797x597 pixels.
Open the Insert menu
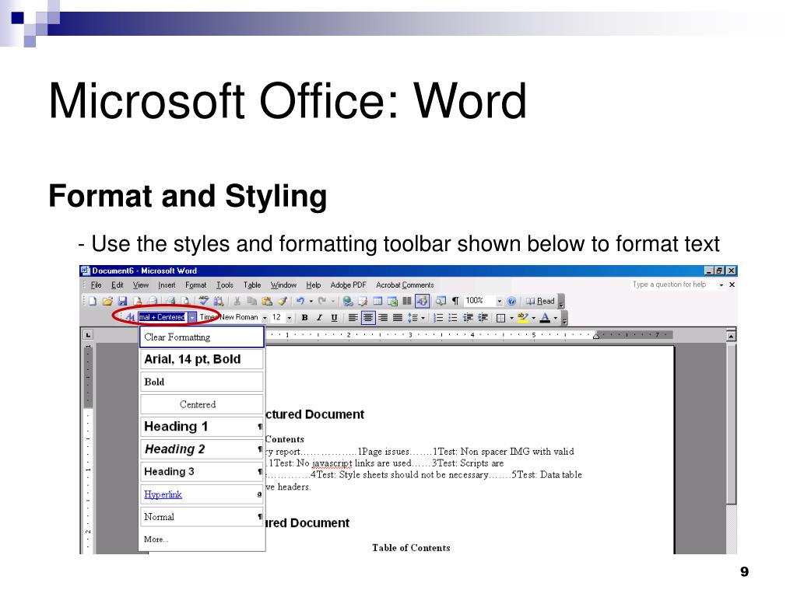pyautogui.click(x=167, y=285)
